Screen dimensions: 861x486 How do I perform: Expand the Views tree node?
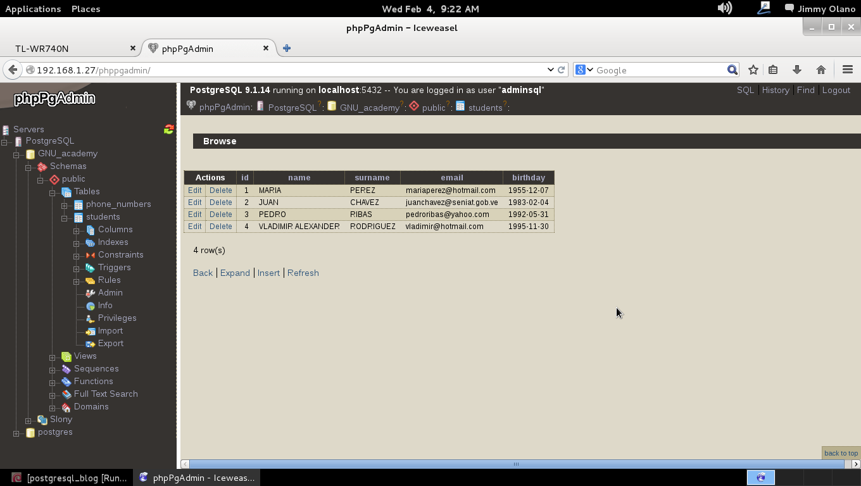53,357
